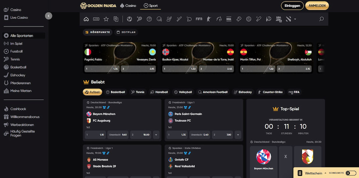Open the bet slips copy icon

116,19
